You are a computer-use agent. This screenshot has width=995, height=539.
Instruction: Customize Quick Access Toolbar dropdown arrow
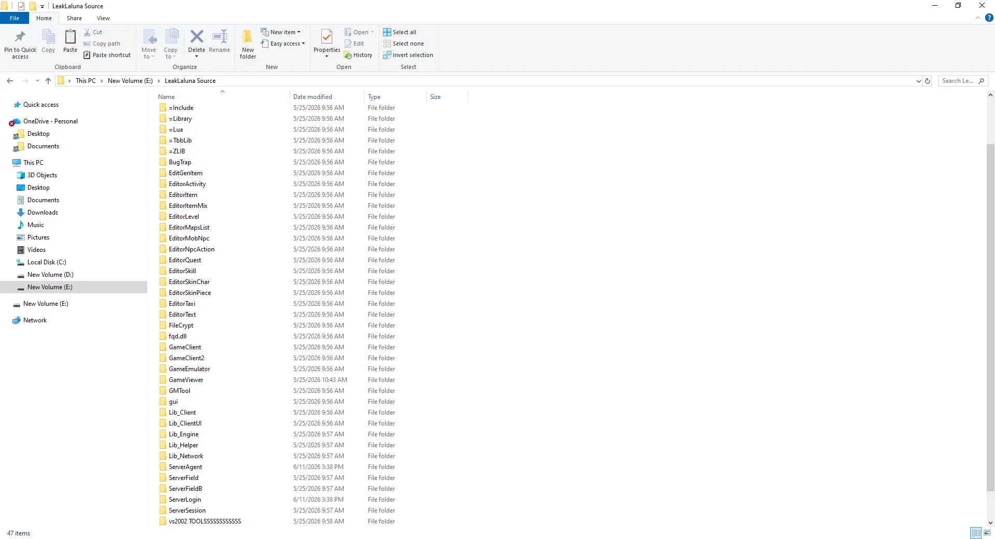(42, 6)
